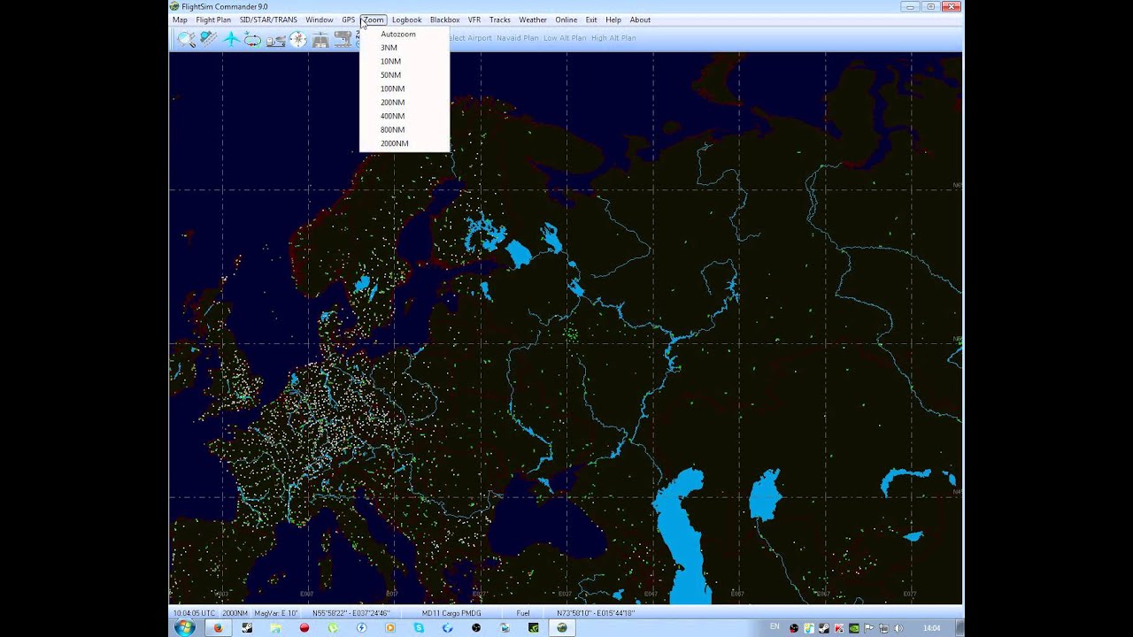Click the MD11 Cargo PMDG status field
Screen dimensions: 1133x637
(451, 613)
